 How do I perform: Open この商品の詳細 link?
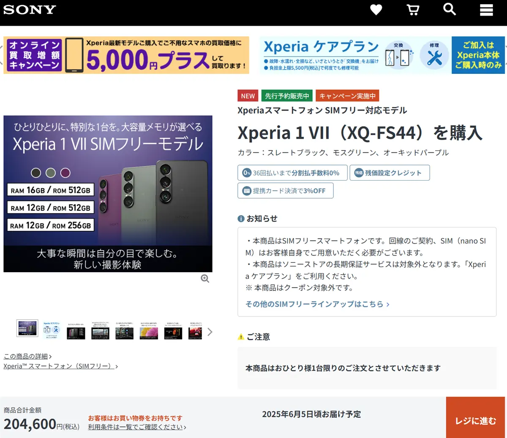[27, 357]
